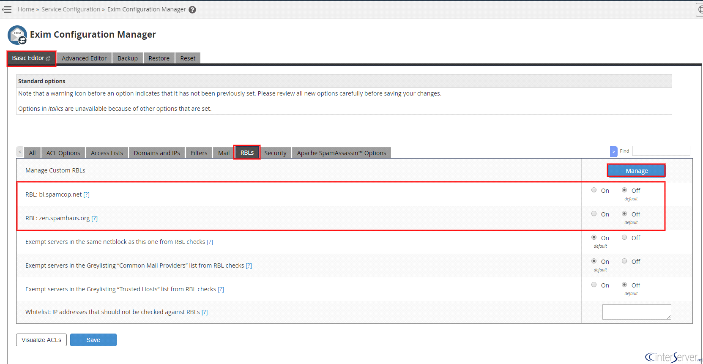Open help for RBL bl.spamcop.net
Image resolution: width=703 pixels, height=364 pixels.
[86, 194]
